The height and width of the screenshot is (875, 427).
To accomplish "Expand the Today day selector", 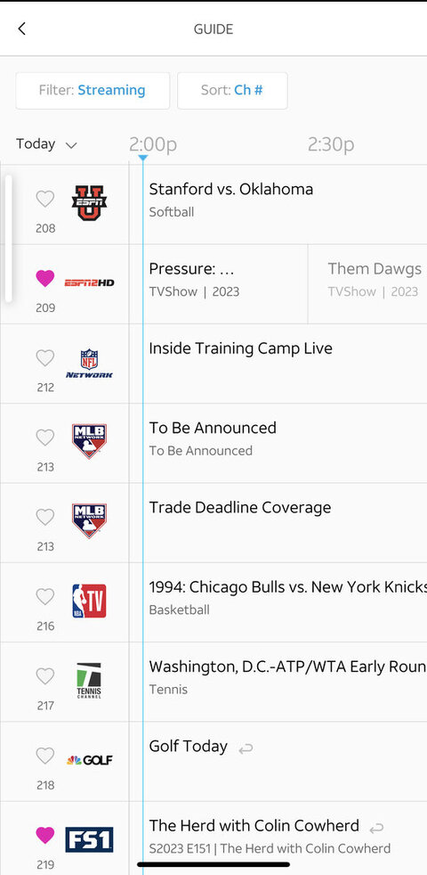I will click(x=46, y=144).
